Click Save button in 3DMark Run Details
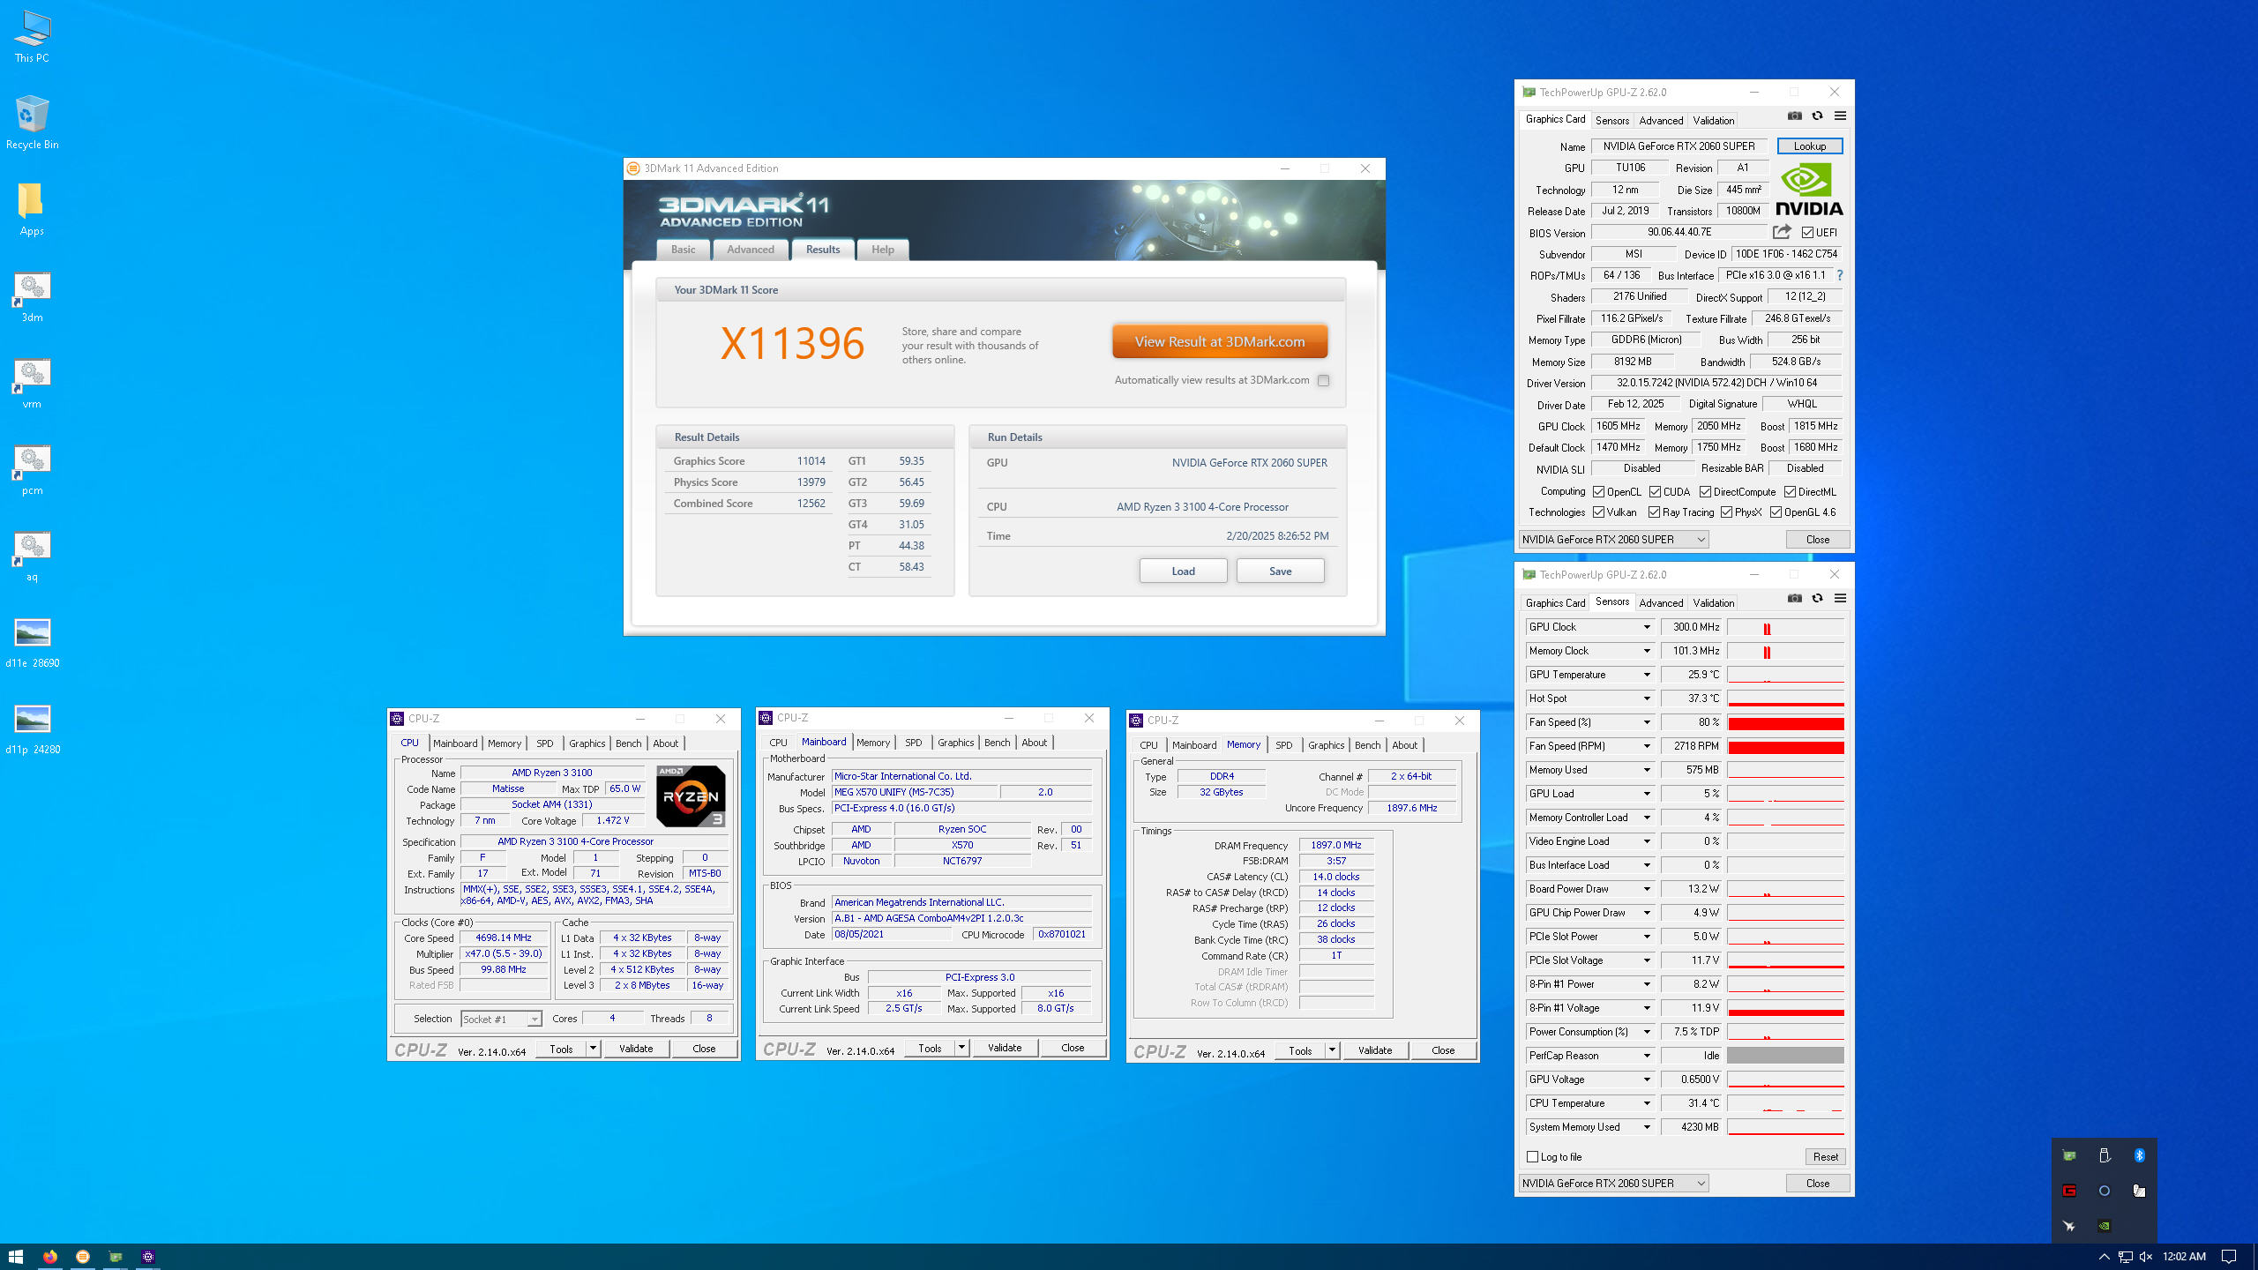Screen dimensions: 2258x1270 [1280, 571]
